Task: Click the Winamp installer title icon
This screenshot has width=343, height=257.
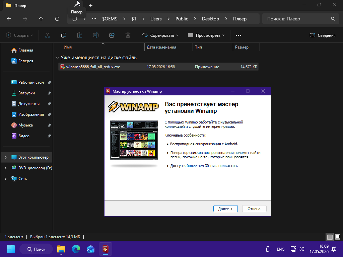Action: (x=108, y=91)
